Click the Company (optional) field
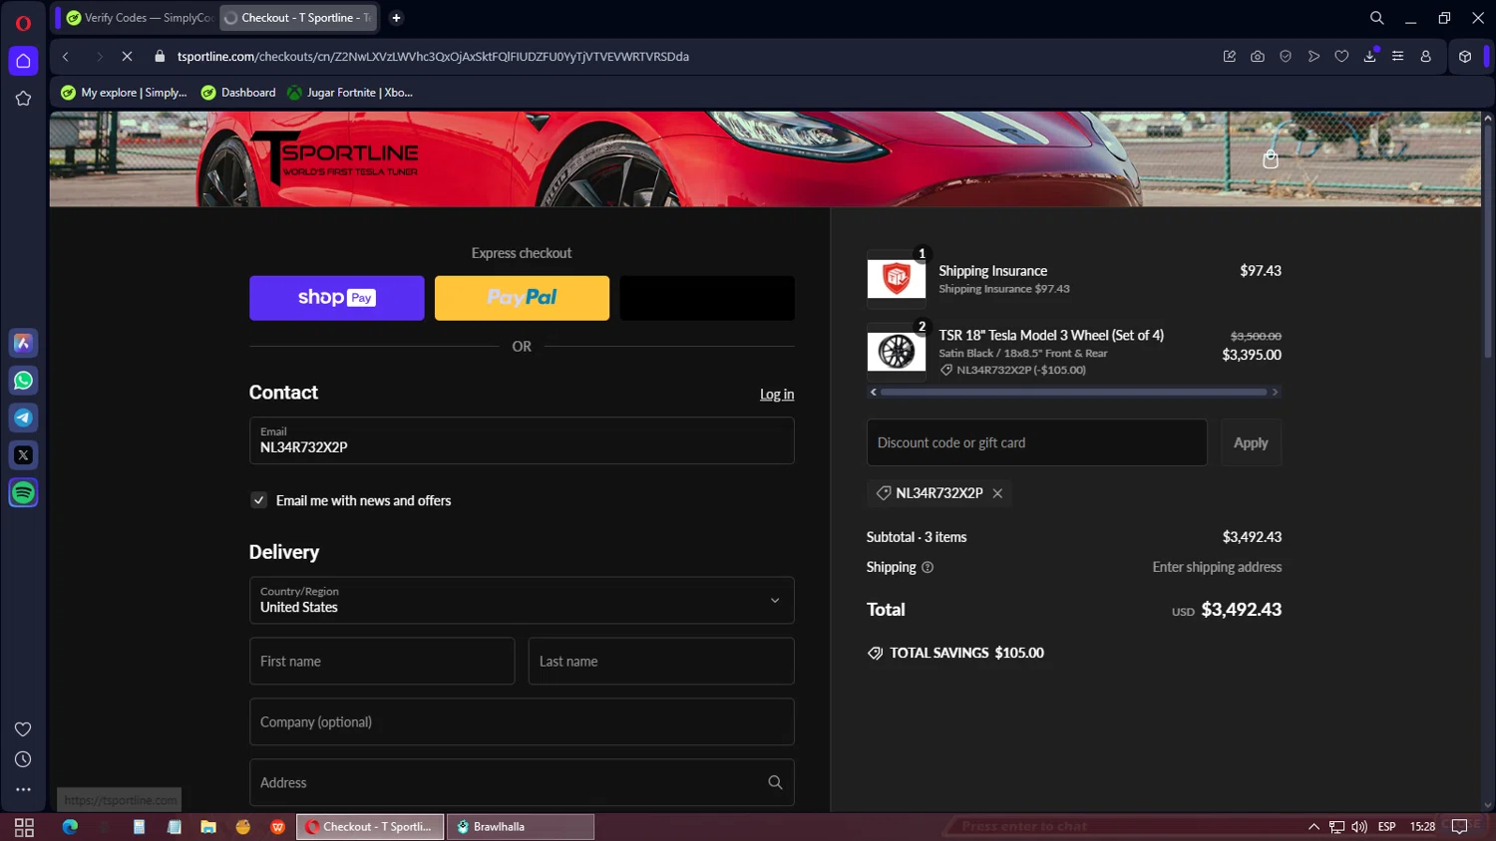 522,721
